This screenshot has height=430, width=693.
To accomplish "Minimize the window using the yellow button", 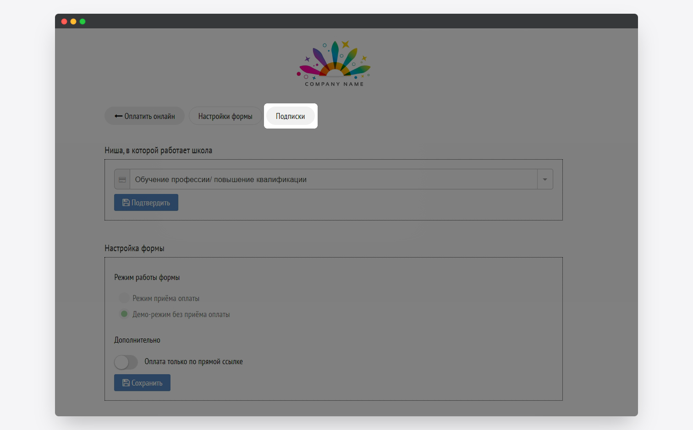I will click(73, 21).
